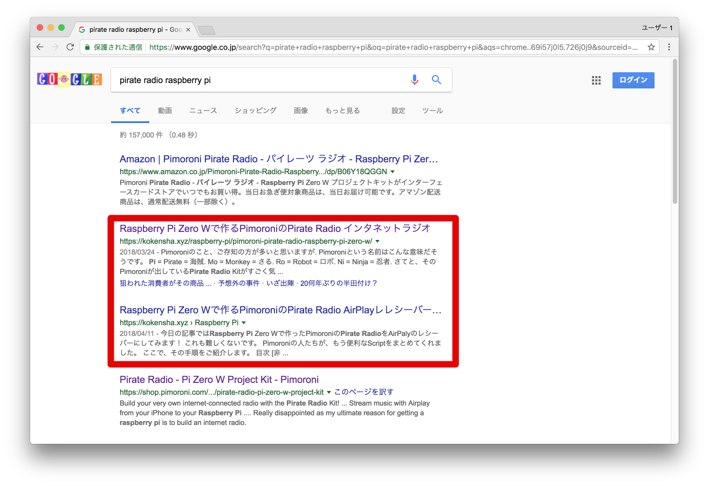Click the blue magnifier search icon
Screen dimensions: 709x487
tap(437, 80)
